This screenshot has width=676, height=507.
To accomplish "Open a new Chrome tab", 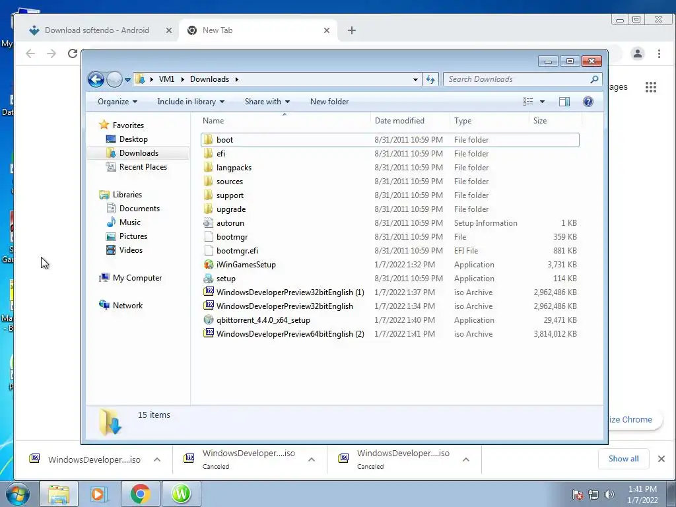I will 352,30.
